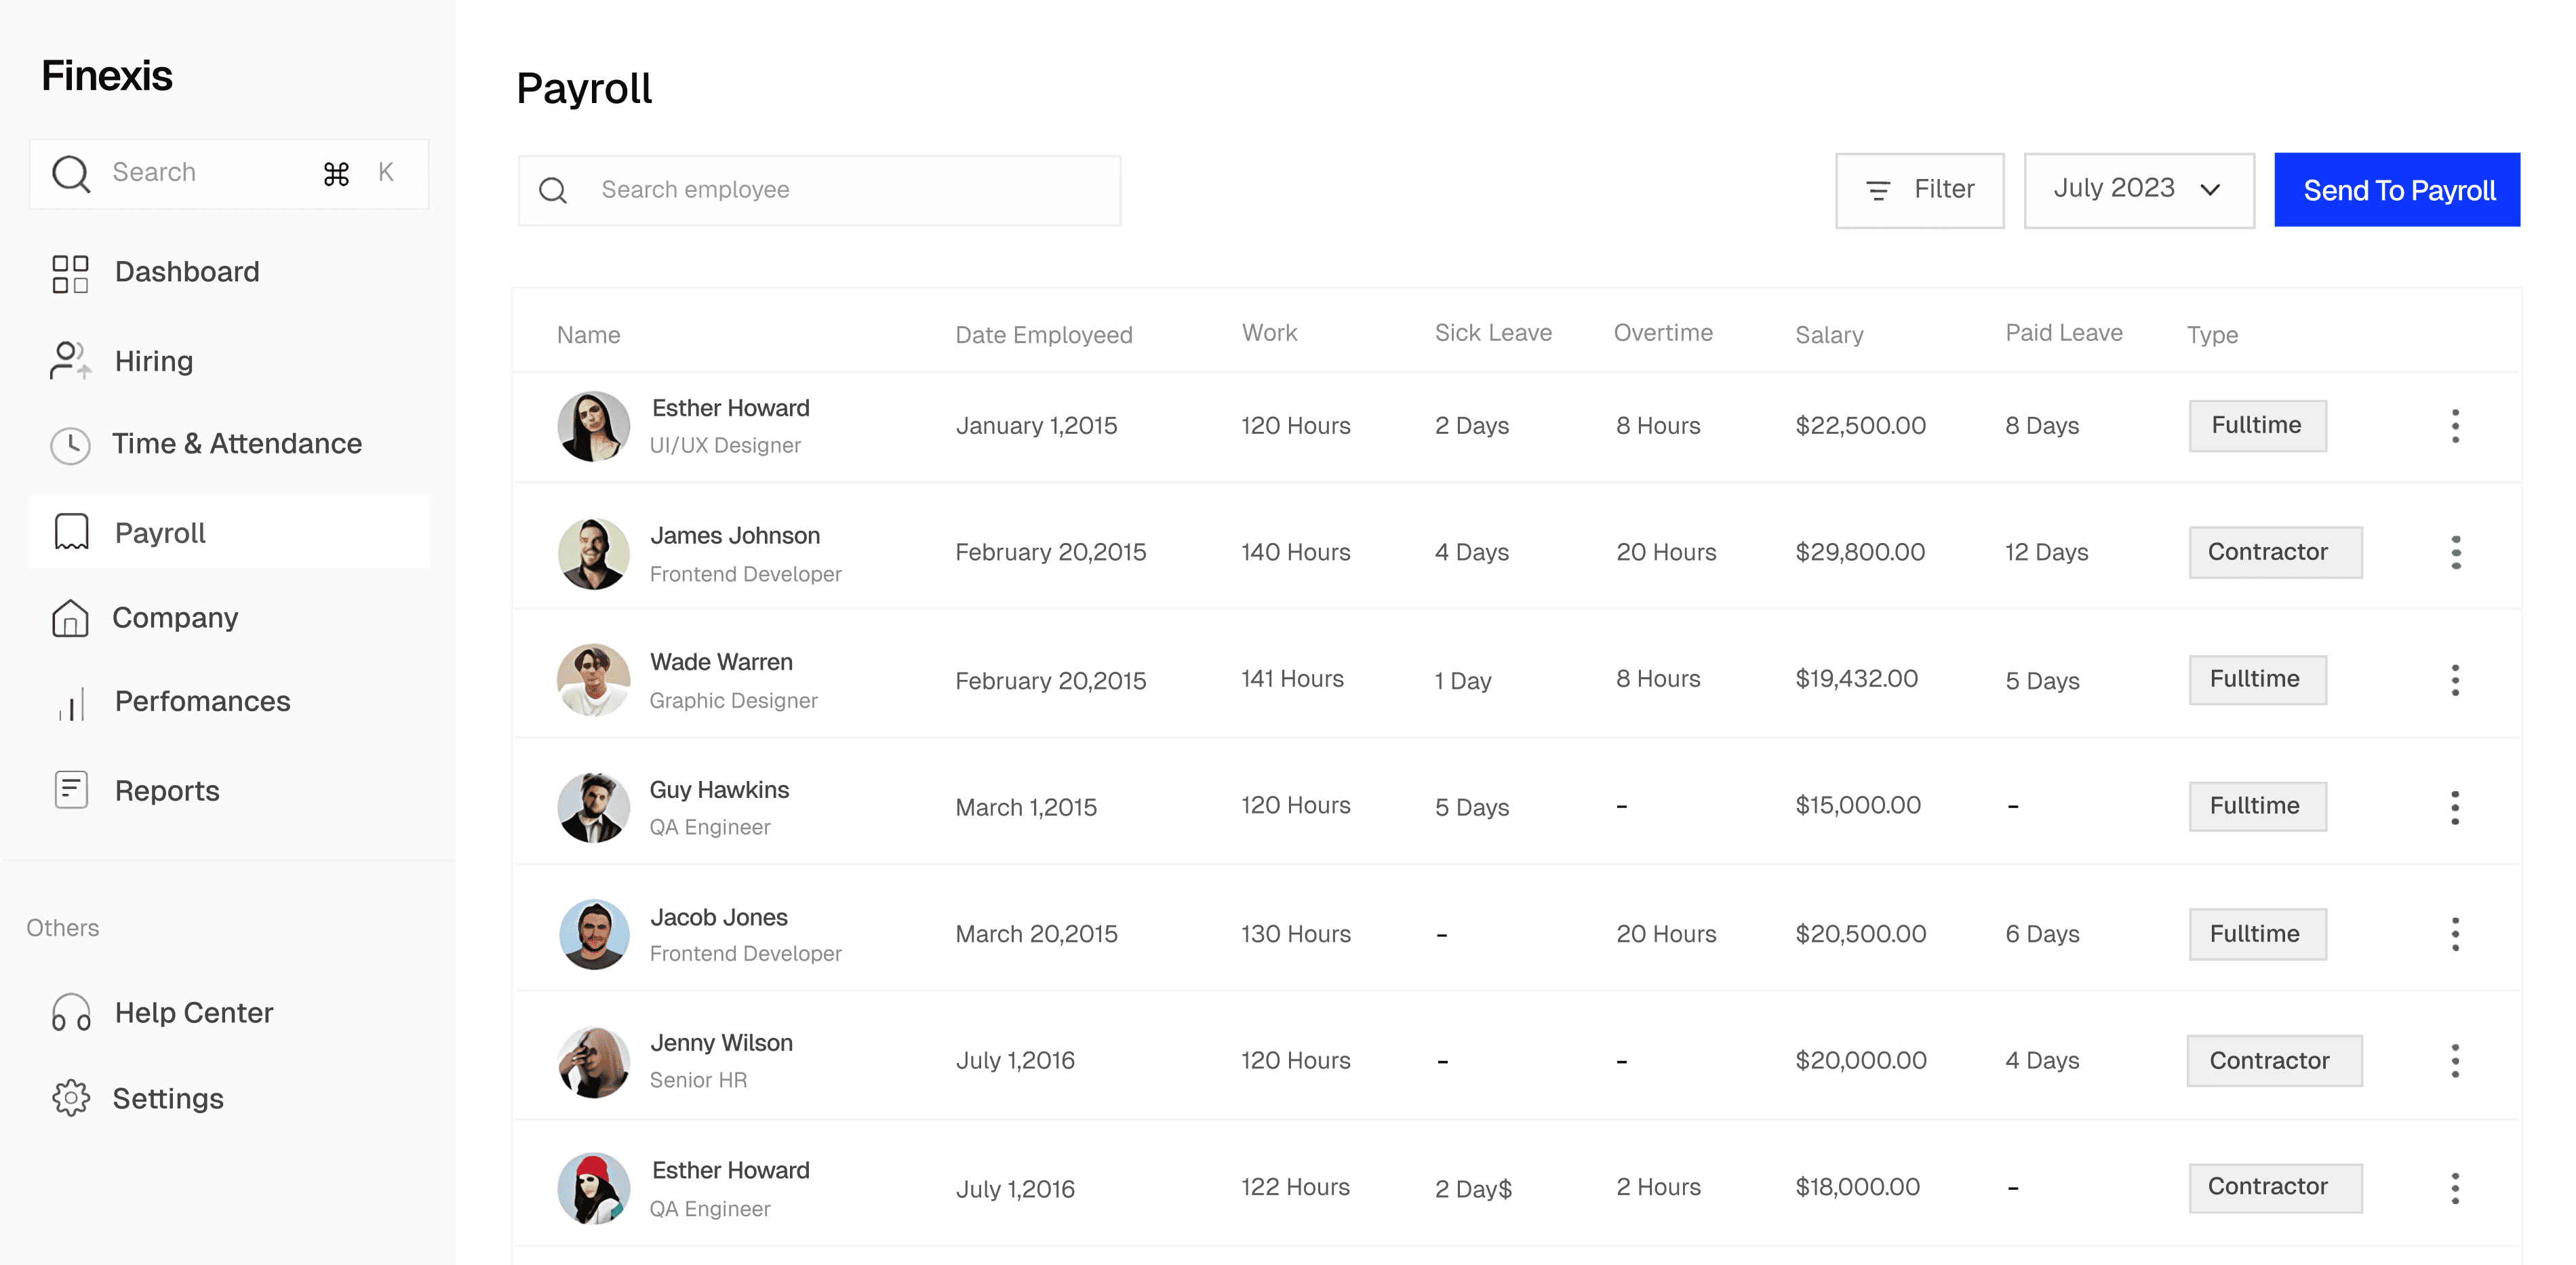The width and height of the screenshot is (2576, 1265).
Task: Click the Time & Attendance clock icon
Action: pyautogui.click(x=70, y=445)
